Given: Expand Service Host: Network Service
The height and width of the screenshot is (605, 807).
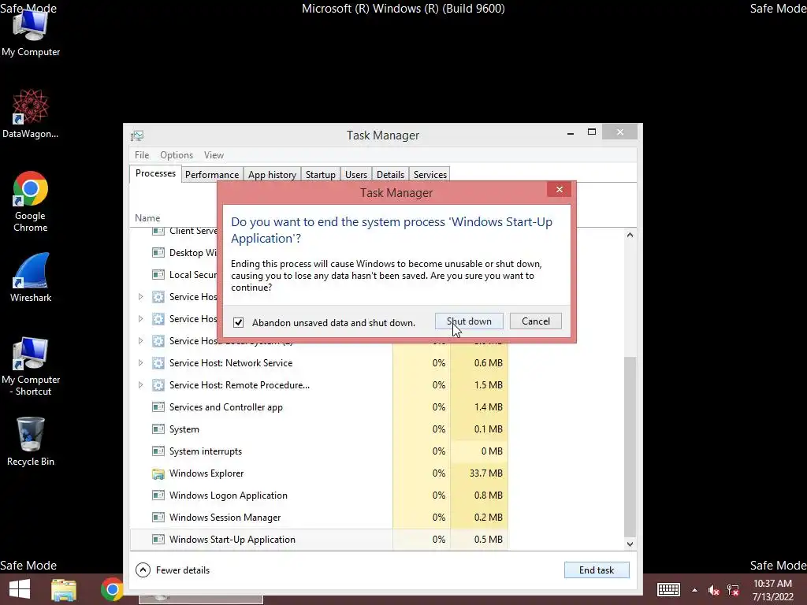Looking at the screenshot, I should click(x=140, y=363).
